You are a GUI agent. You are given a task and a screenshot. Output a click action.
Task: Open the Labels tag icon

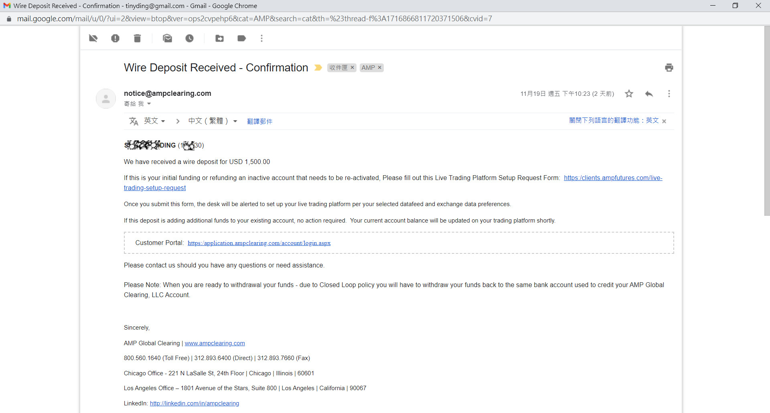click(241, 38)
